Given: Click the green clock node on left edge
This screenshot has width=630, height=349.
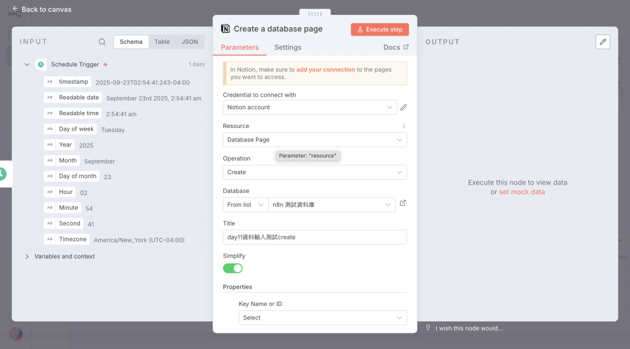Looking at the screenshot, I should click(2, 174).
